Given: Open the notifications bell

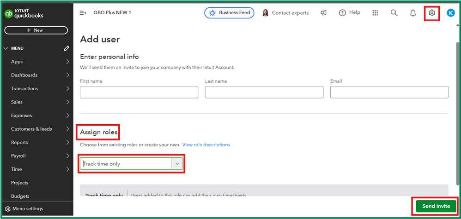Looking at the screenshot, I should [x=413, y=13].
